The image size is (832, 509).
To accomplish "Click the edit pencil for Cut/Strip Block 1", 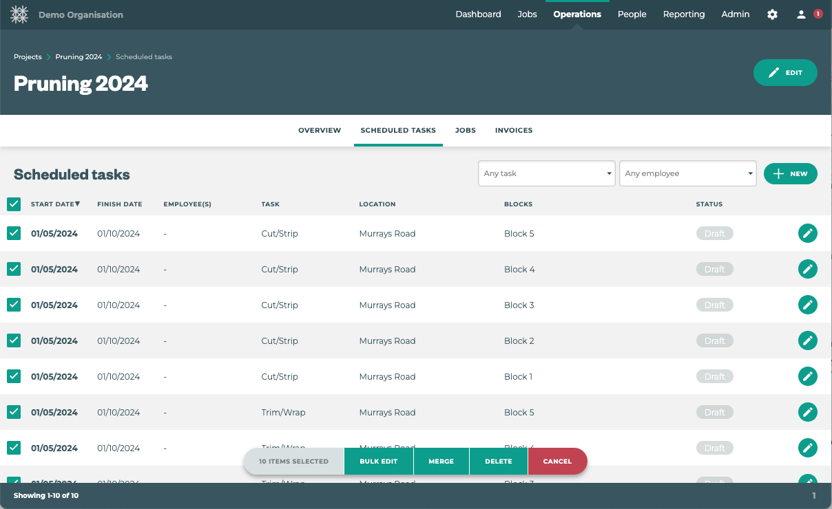I will coord(807,376).
